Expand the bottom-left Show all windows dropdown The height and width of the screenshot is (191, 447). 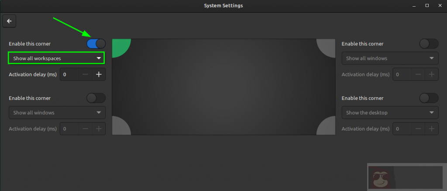click(57, 113)
